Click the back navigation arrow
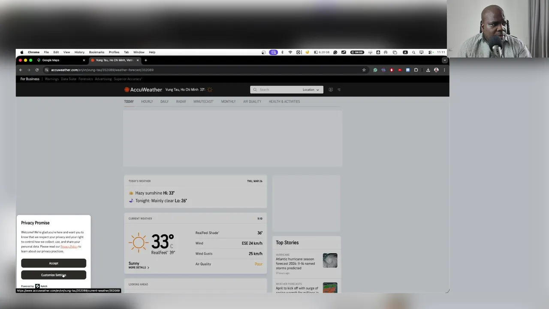 [x=21, y=70]
